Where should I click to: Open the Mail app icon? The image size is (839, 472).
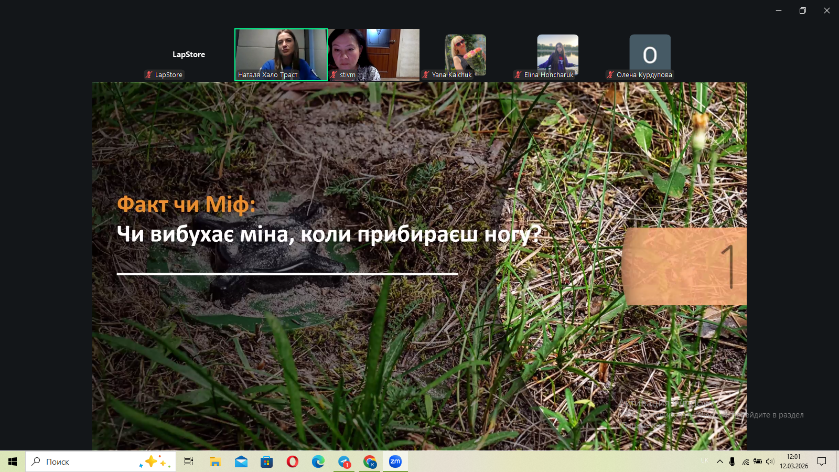pyautogui.click(x=241, y=462)
